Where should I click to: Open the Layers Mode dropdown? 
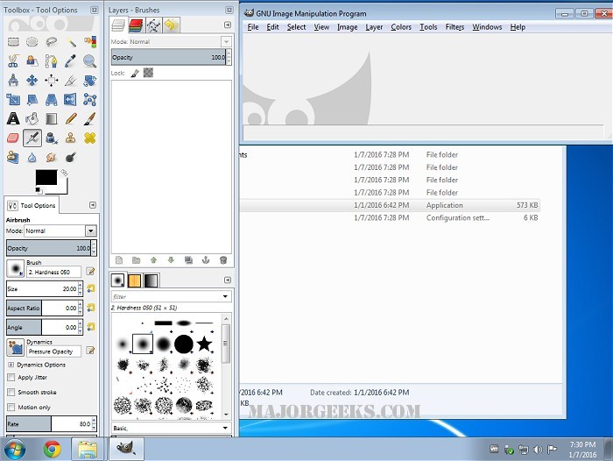(226, 41)
